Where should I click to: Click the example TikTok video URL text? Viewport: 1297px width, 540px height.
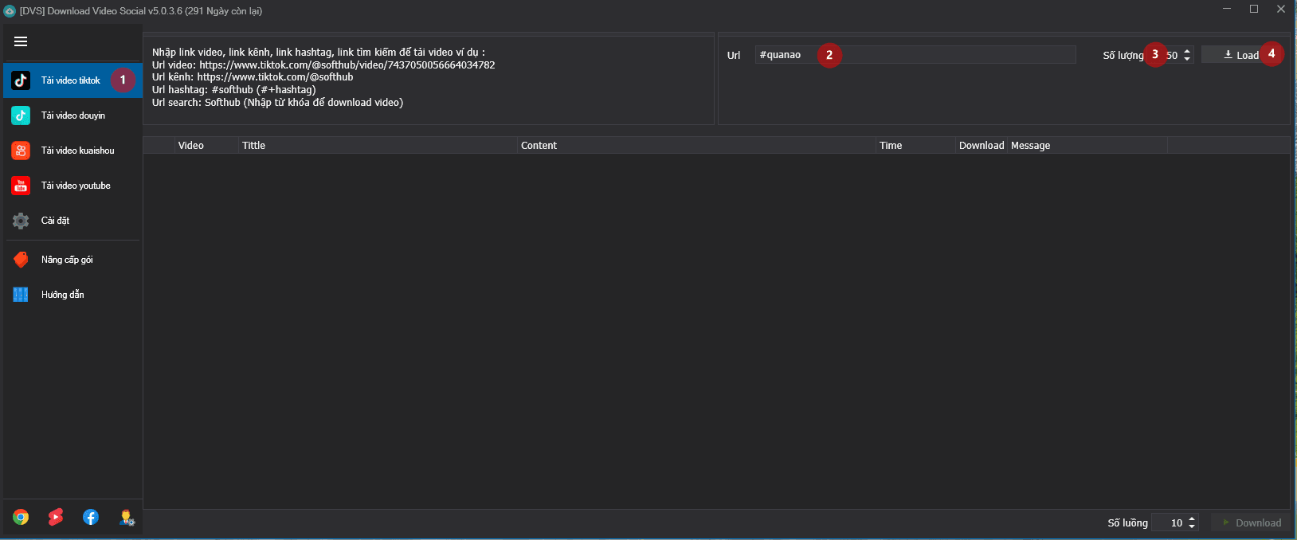(x=347, y=65)
